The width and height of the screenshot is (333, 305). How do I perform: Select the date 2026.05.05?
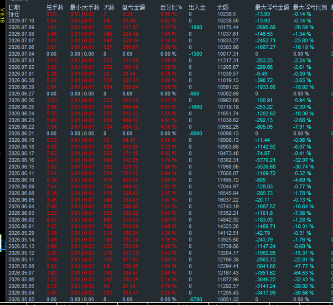(21, 286)
